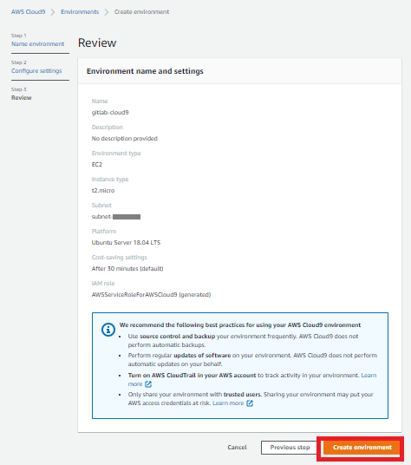Click the 'Platform' label
The image size is (411, 465).
tap(104, 232)
